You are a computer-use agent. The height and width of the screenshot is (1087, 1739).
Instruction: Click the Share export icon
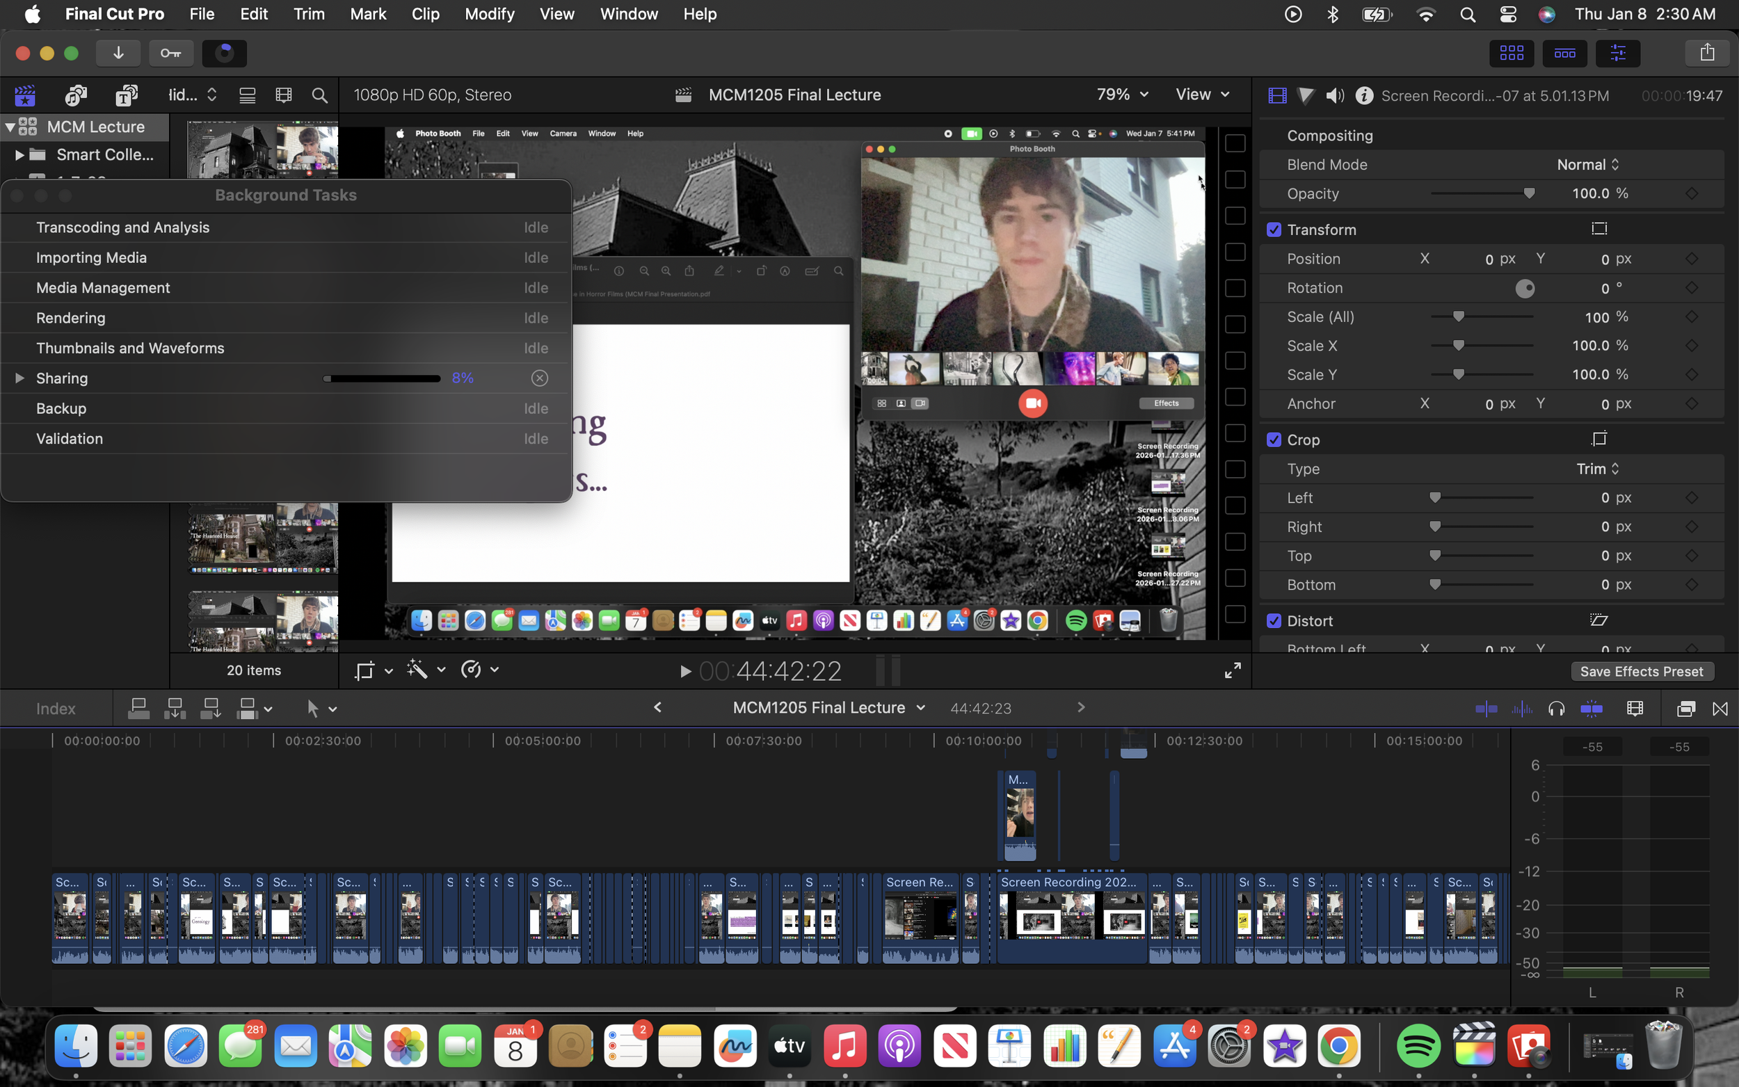pos(1706,52)
